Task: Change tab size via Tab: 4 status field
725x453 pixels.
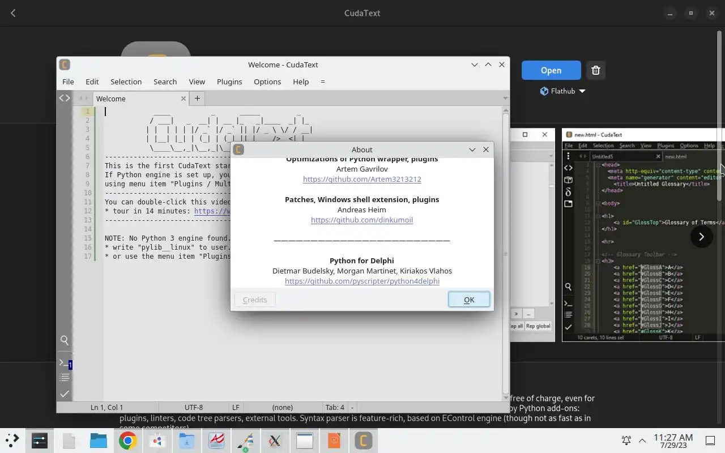Action: [x=335, y=407]
